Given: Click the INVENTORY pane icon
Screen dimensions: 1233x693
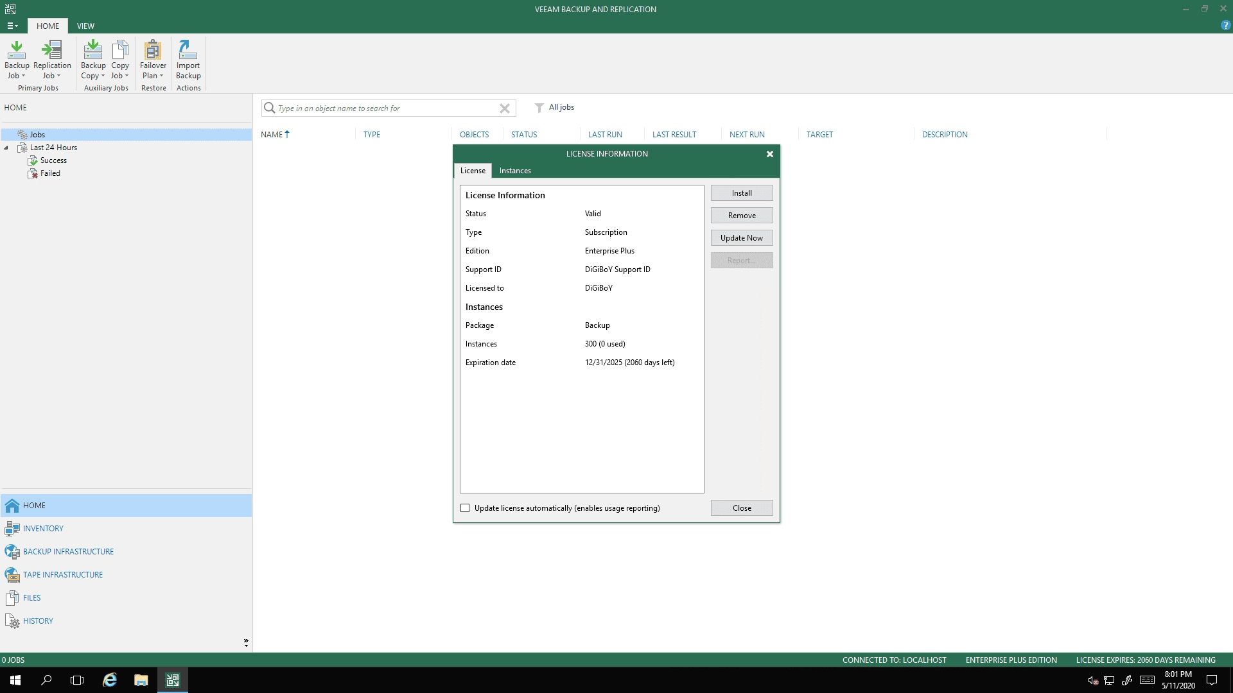Looking at the screenshot, I should 12,529.
